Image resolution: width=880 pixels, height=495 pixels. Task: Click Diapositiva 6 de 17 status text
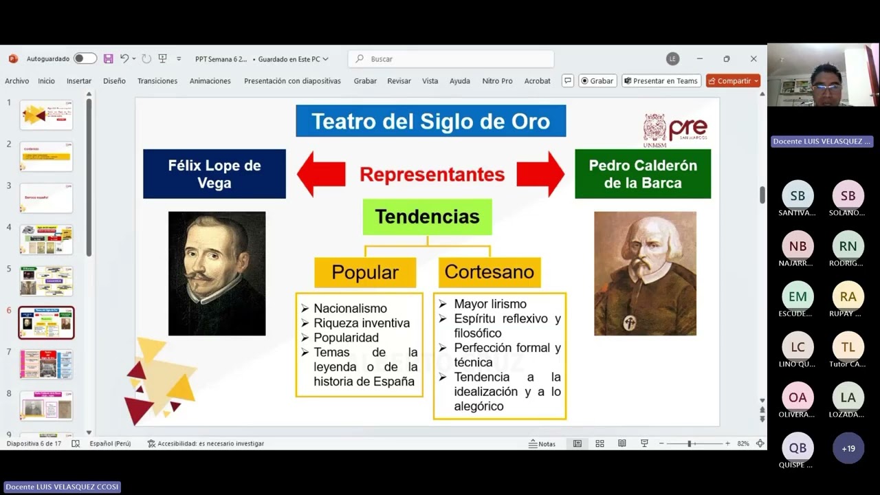34,444
